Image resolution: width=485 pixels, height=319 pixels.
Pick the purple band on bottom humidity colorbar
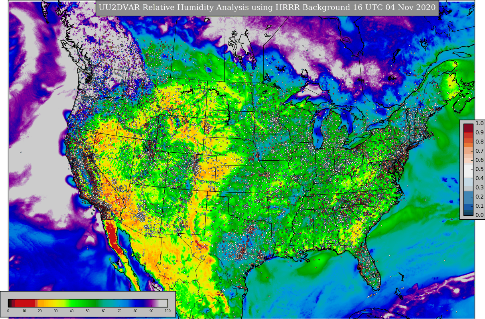(151, 303)
